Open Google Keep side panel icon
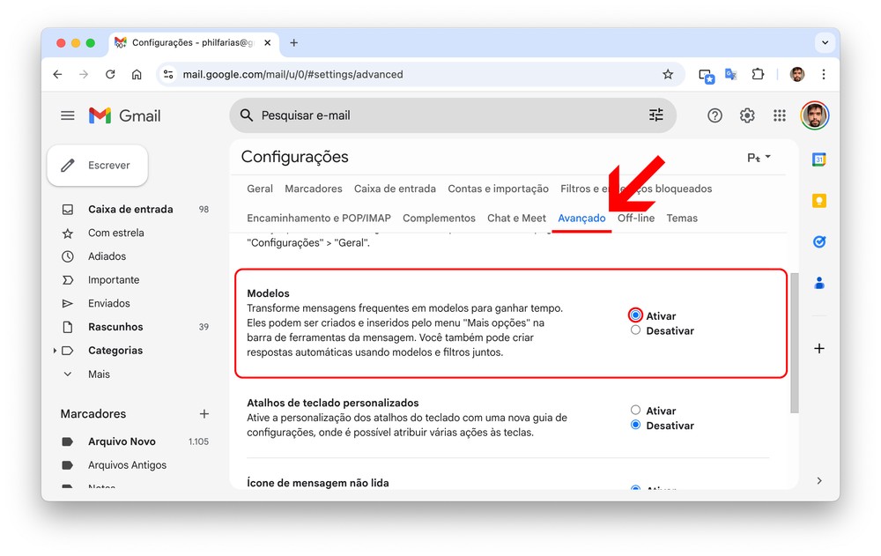Viewport: 881px width, 556px height. (x=819, y=201)
